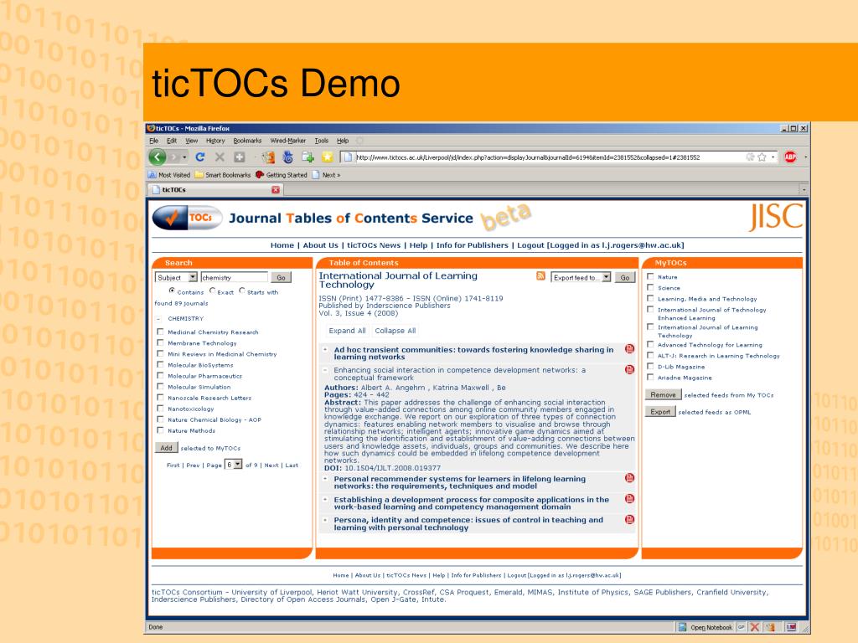Viewport: 858px width, 643px height.
Task: Open PDF icon for Enhancing social interaction article
Action: [629, 369]
